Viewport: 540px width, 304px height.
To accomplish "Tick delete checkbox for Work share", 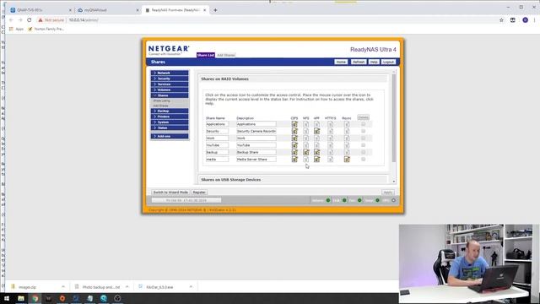I will click(364, 138).
